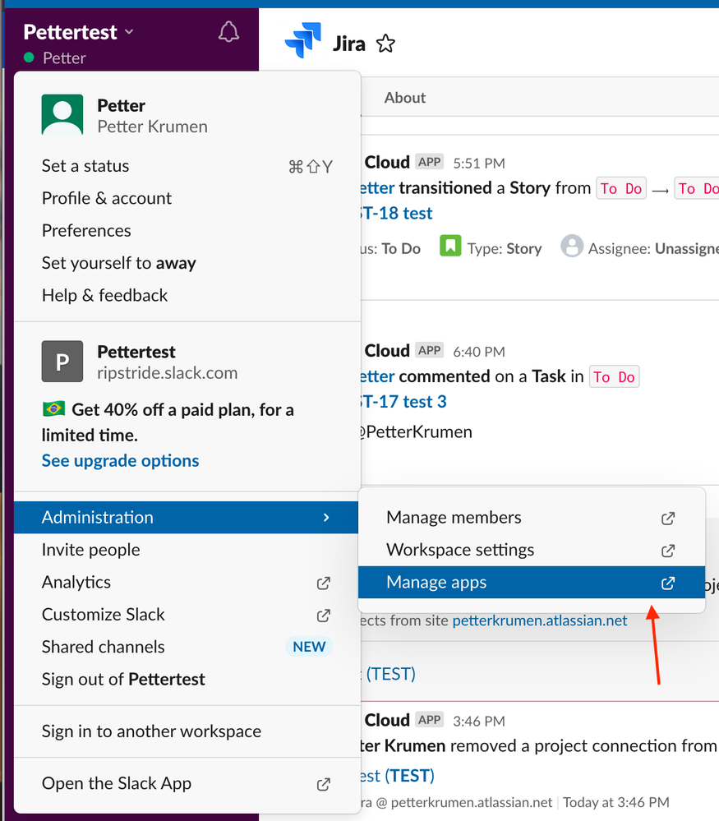Click the @PetterKrumen mention text
The height and width of the screenshot is (821, 719).
click(416, 432)
